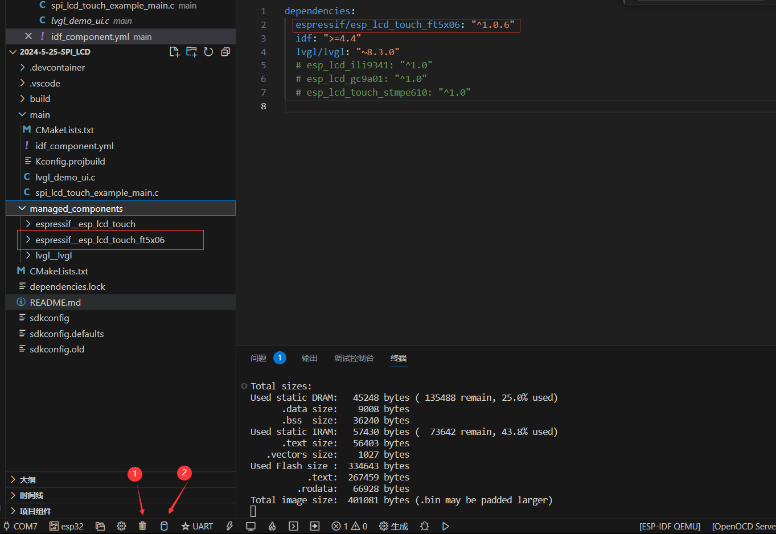The height and width of the screenshot is (534, 776).
Task: Click the [OpenOCD Server] status item
Action: pos(744,526)
